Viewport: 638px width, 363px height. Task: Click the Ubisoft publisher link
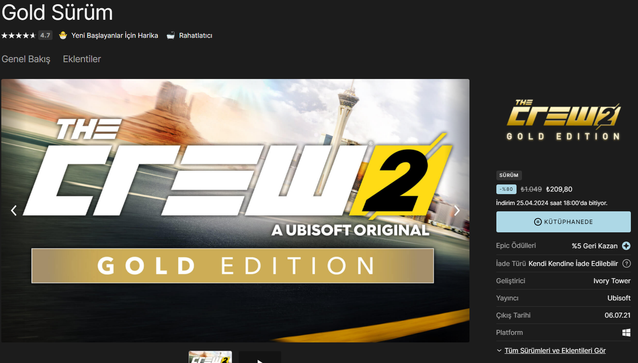(619, 298)
